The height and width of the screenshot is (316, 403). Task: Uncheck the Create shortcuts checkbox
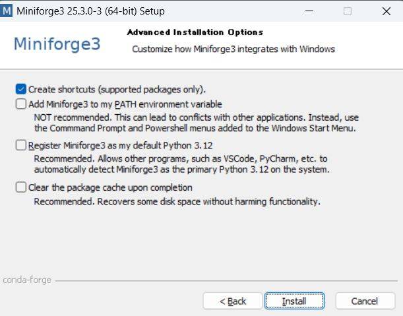coord(21,89)
